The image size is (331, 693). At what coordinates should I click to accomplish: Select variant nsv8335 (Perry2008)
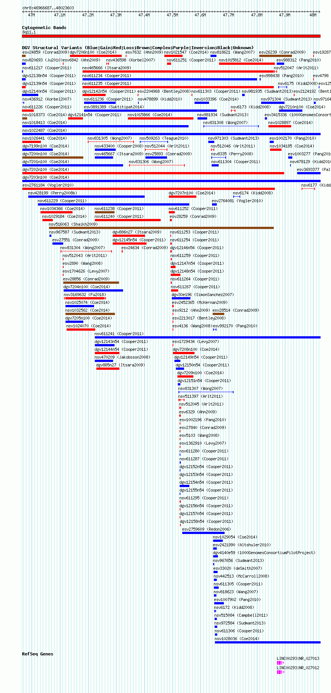232,154
